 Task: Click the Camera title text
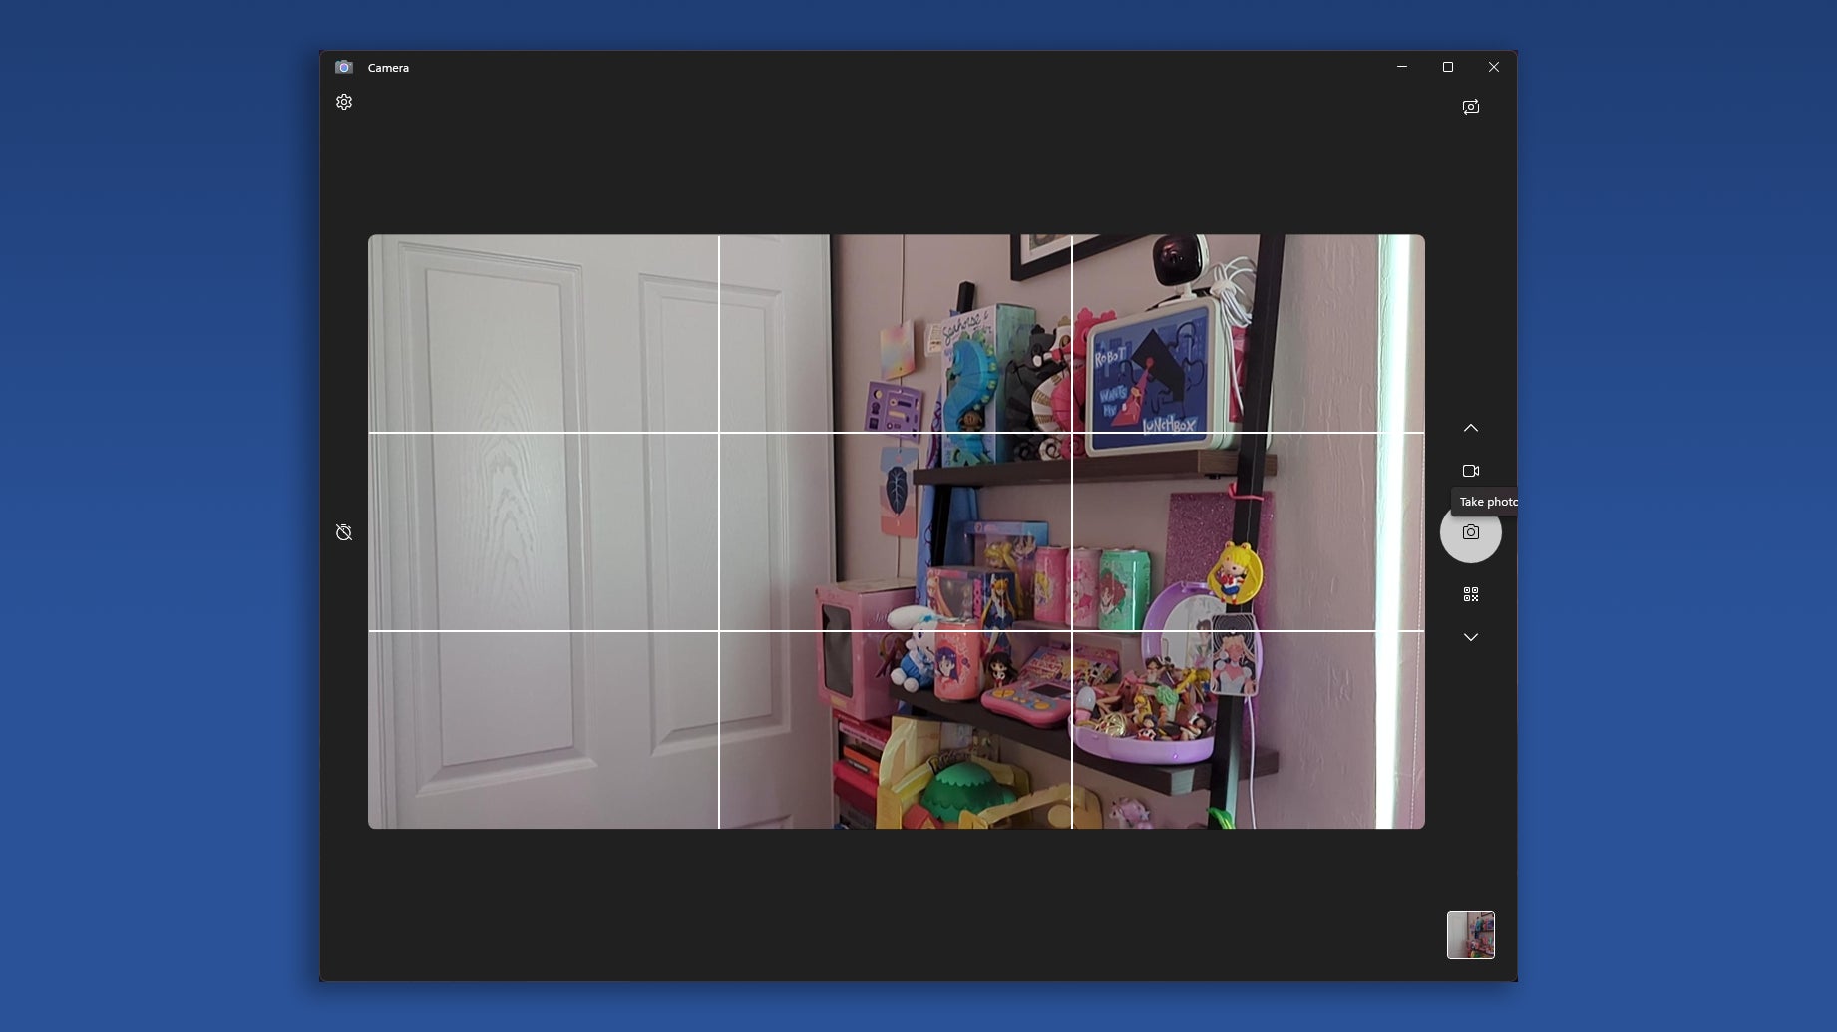[x=388, y=68]
